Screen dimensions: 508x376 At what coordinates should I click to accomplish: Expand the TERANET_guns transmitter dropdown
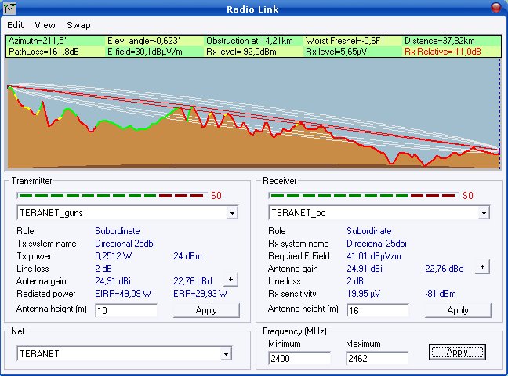point(232,213)
